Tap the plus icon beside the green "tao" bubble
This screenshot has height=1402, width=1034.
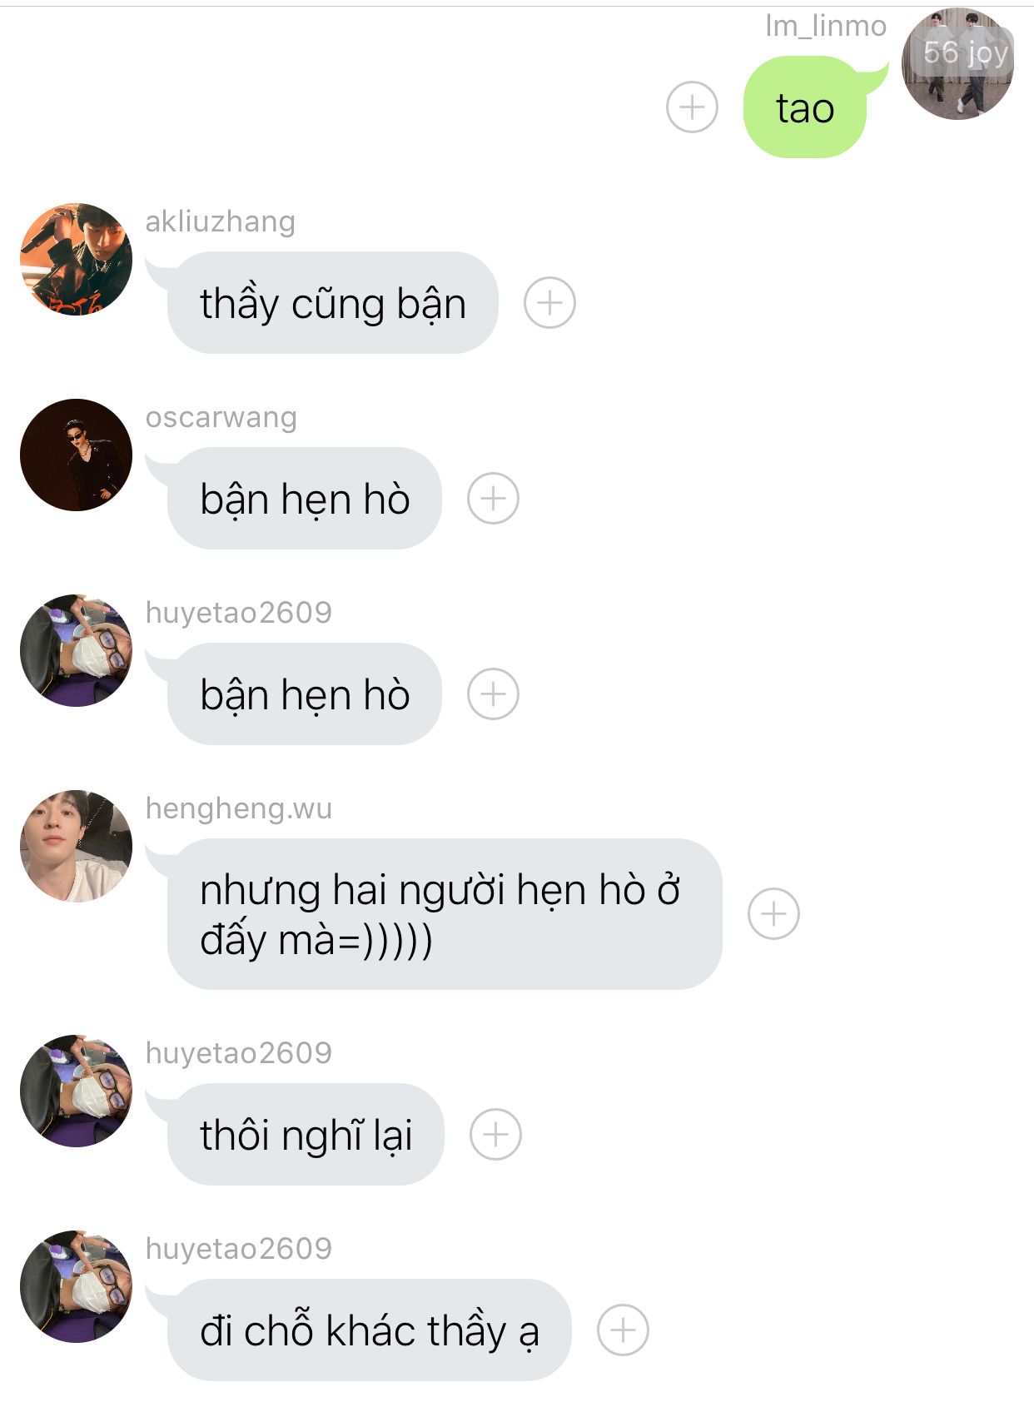692,107
